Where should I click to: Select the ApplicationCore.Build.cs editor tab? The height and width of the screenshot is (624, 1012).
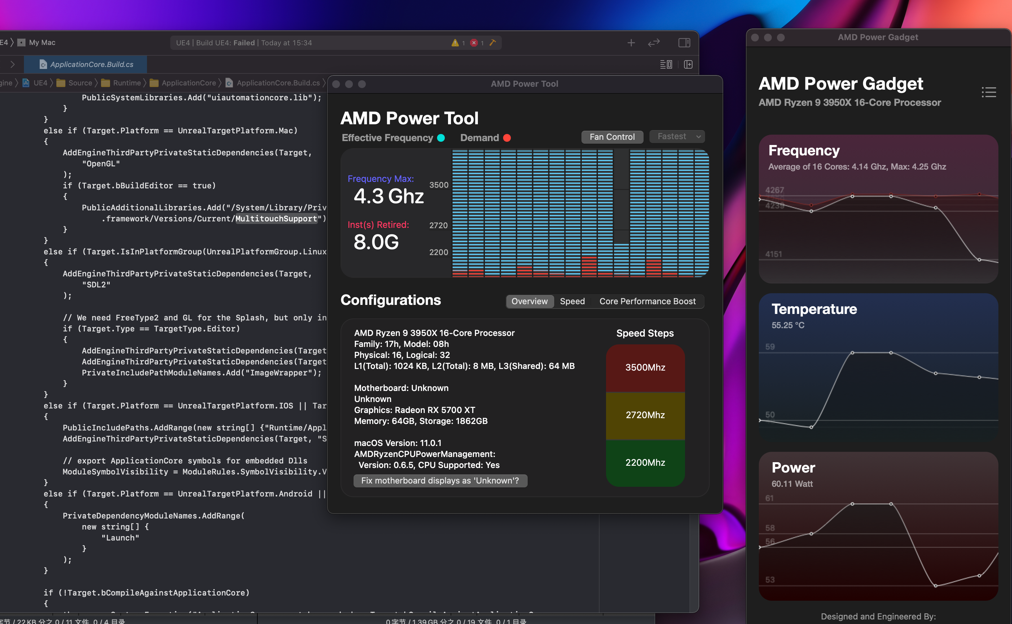click(85, 64)
